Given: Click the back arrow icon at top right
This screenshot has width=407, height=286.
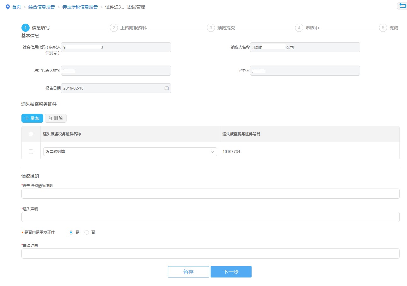Looking at the screenshot, I should 402,6.
